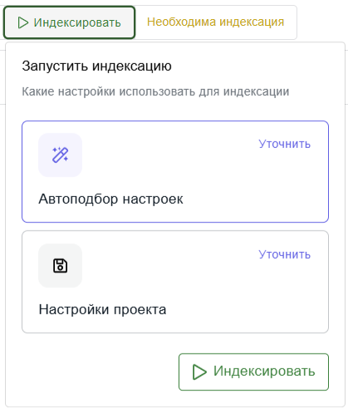The image size is (348, 409).
Task: Click the purple tile behind the wand icon
Action: 60,155
